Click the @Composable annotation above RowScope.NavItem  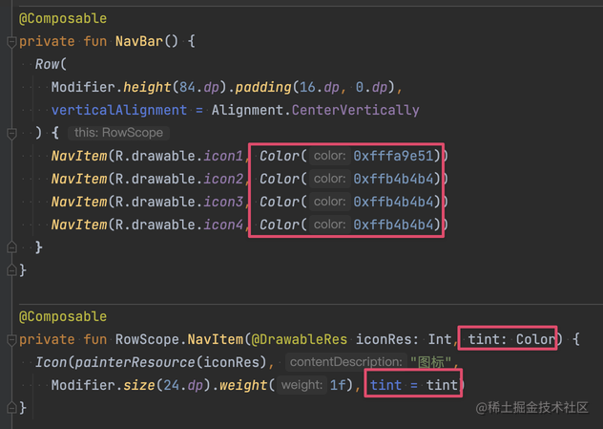coord(63,316)
